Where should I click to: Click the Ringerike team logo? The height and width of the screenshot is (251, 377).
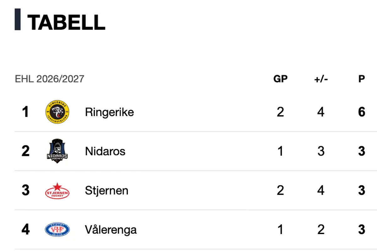pos(57,112)
